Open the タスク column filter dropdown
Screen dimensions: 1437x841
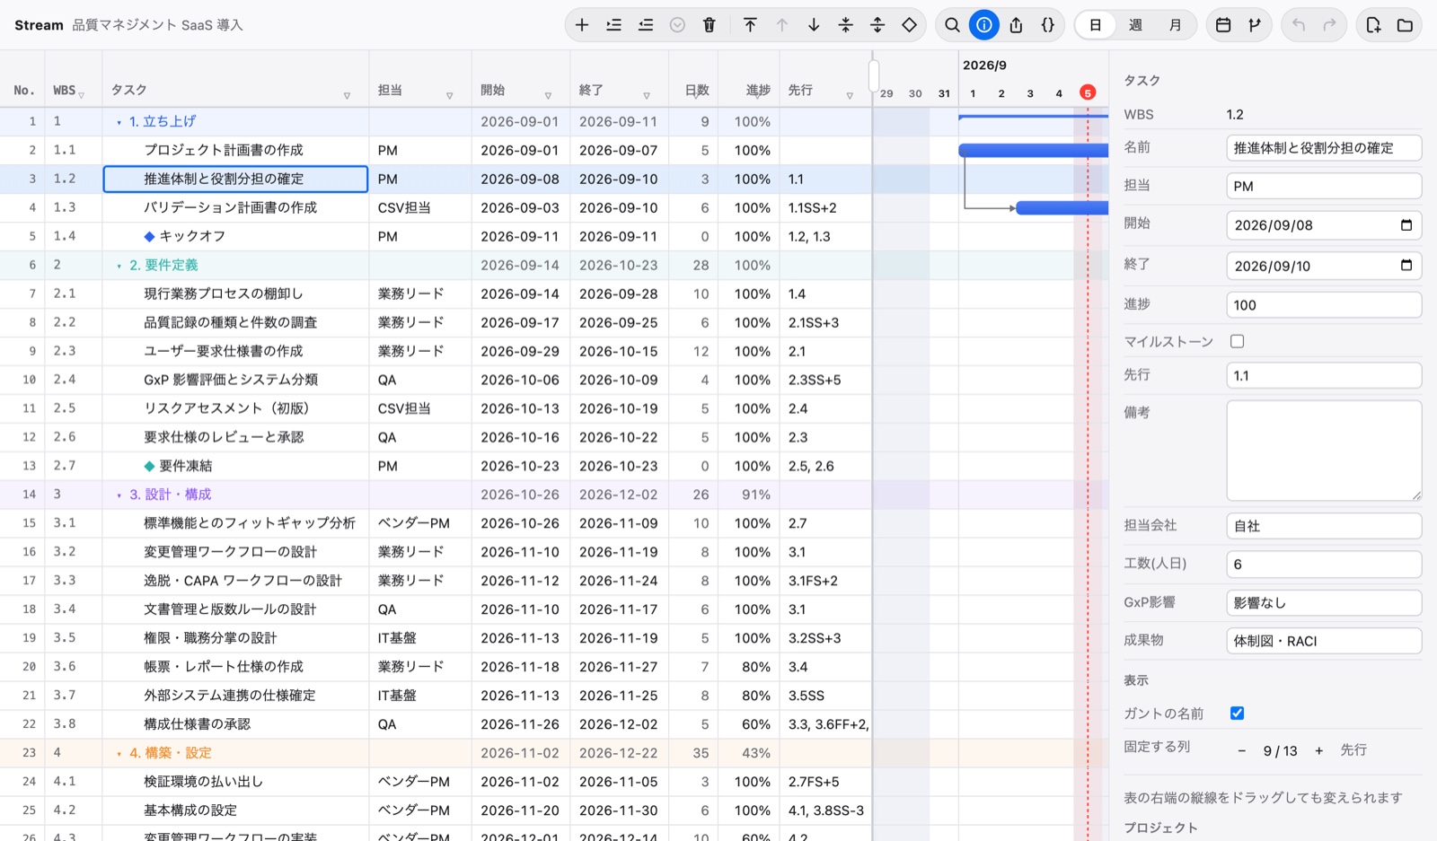347,95
